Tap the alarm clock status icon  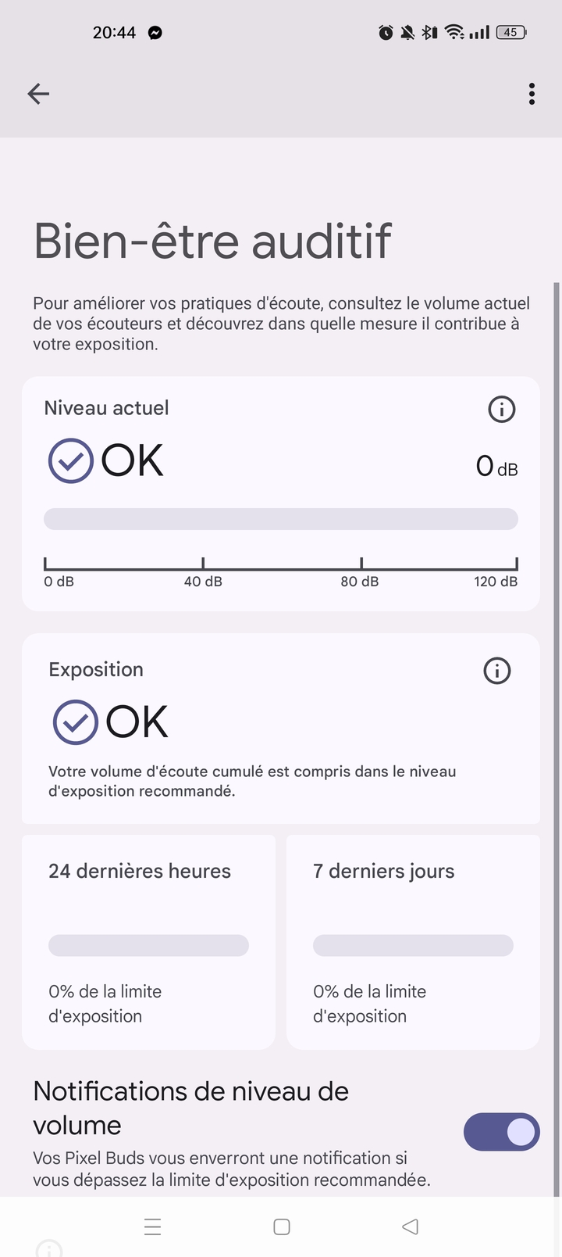pyautogui.click(x=386, y=32)
